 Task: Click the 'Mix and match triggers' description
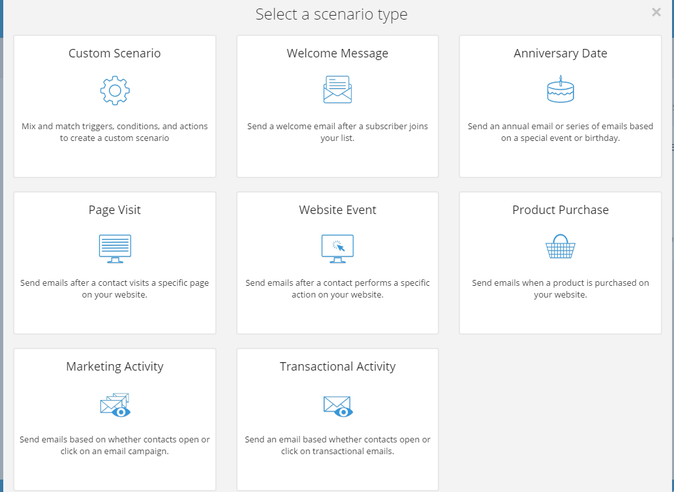tap(115, 132)
